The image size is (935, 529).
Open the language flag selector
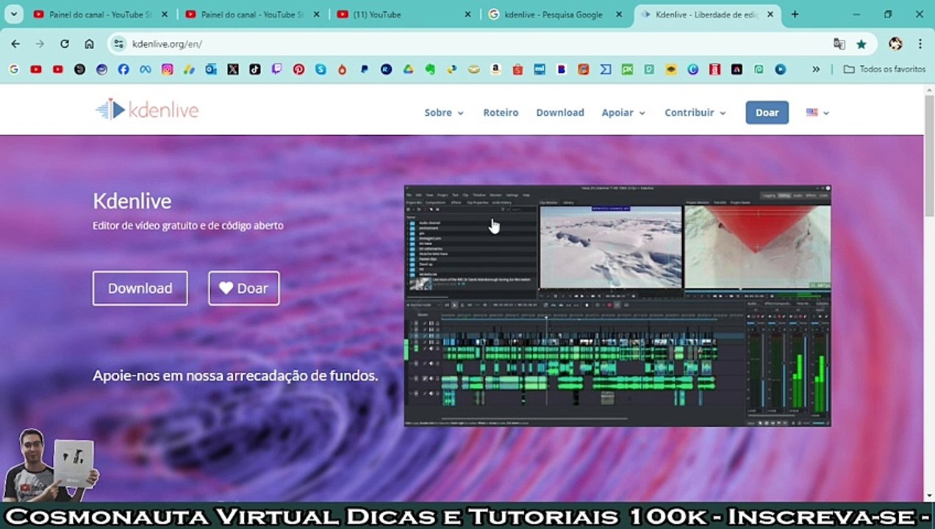817,112
